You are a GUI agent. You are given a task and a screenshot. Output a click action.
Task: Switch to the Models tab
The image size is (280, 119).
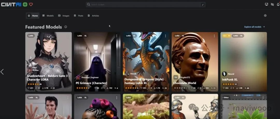pyautogui.click(x=48, y=16)
